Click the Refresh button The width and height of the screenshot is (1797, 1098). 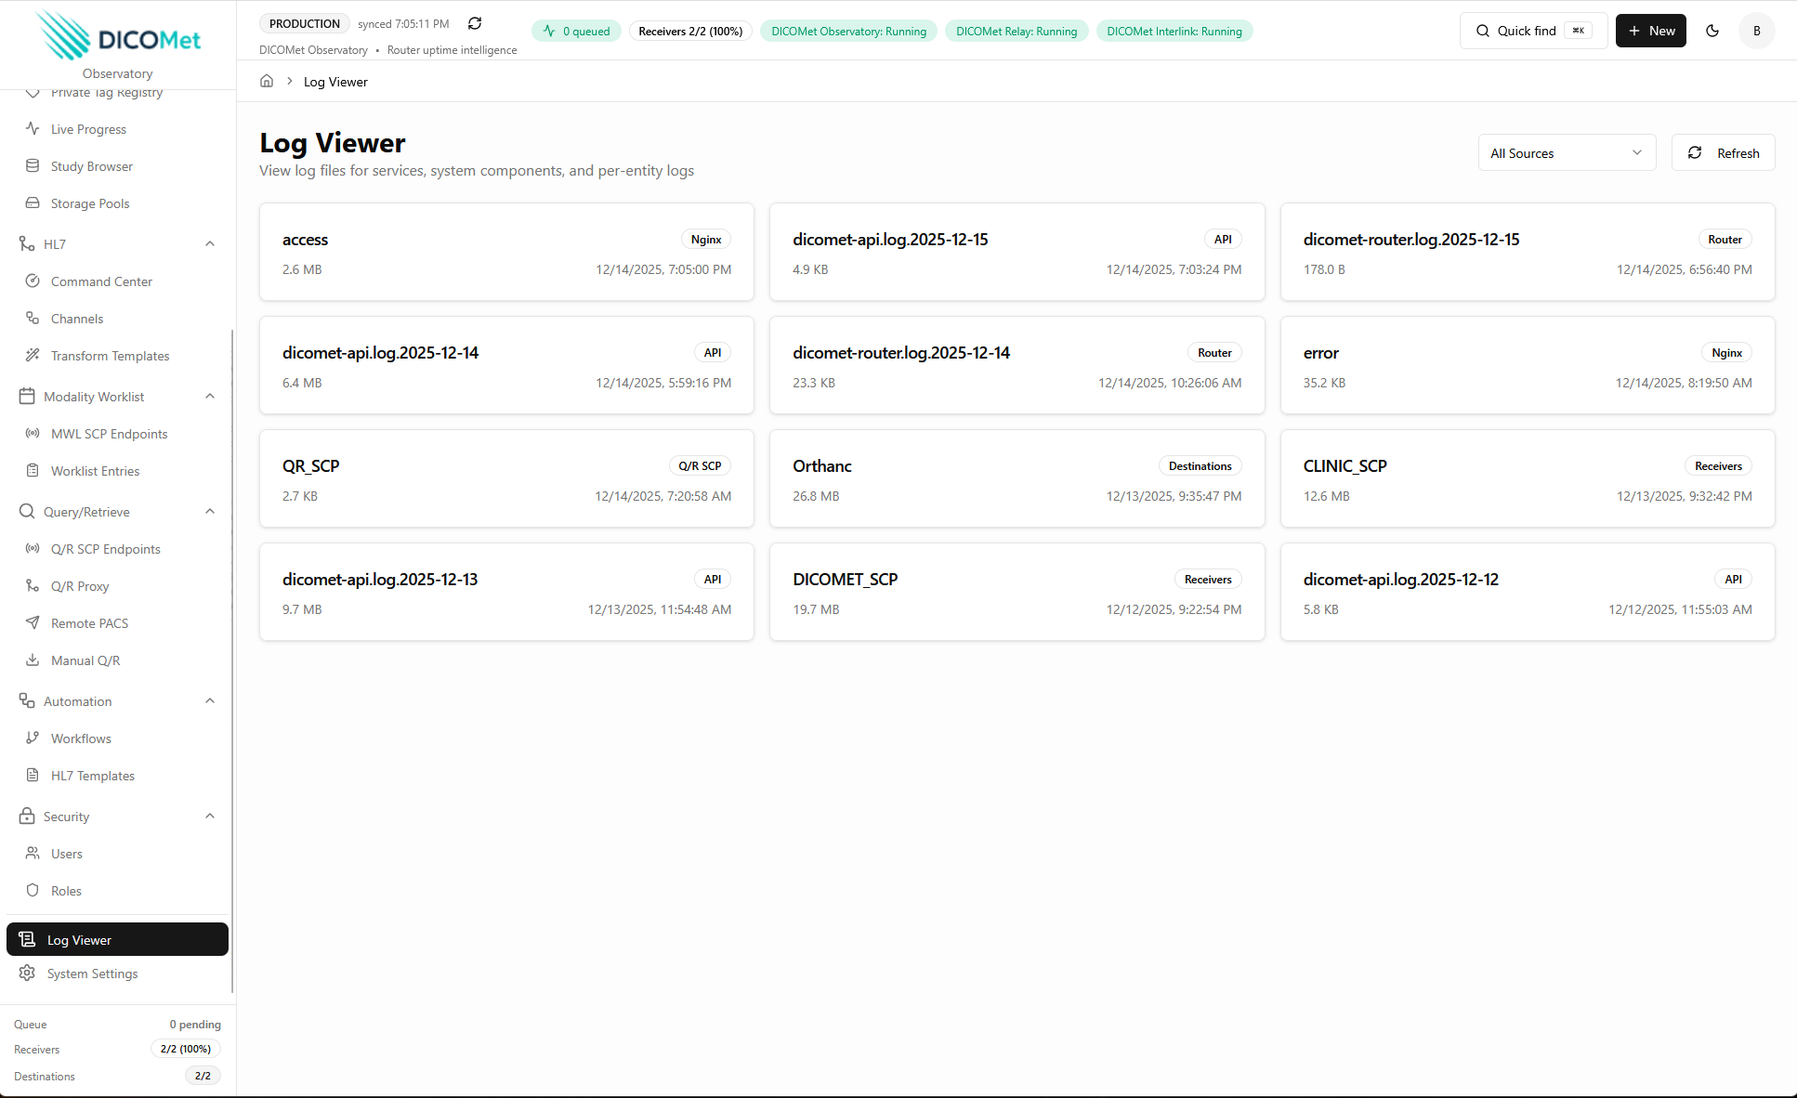point(1723,152)
